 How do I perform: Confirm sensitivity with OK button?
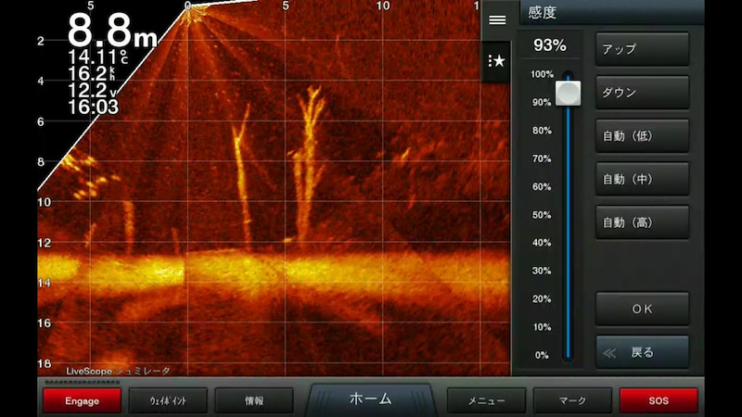click(x=642, y=310)
